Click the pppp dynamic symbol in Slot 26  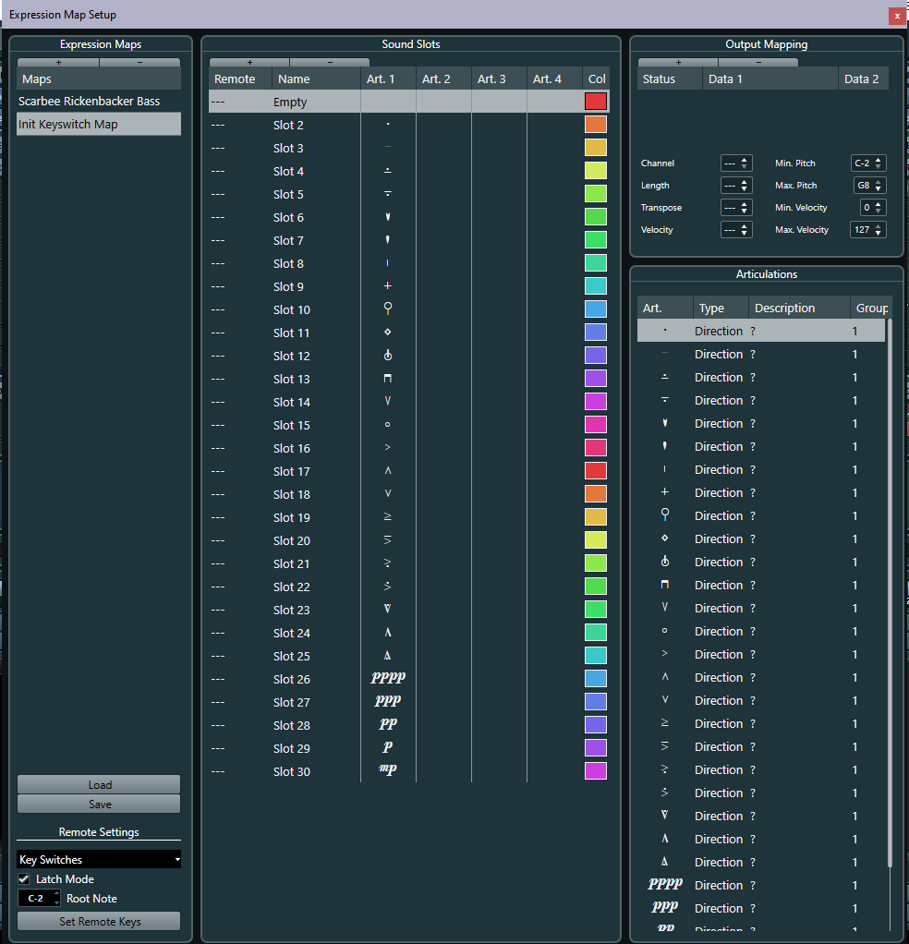(388, 679)
